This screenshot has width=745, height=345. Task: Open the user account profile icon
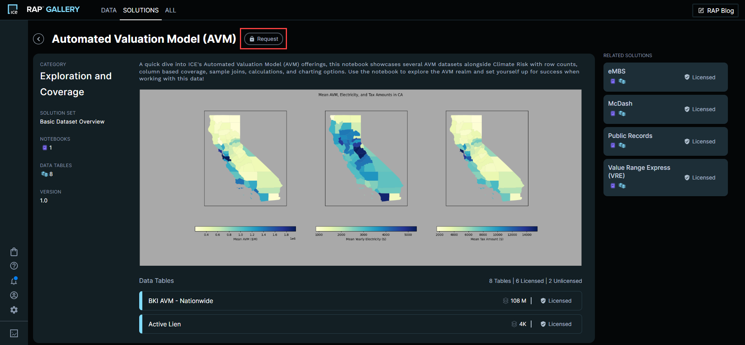(x=14, y=295)
